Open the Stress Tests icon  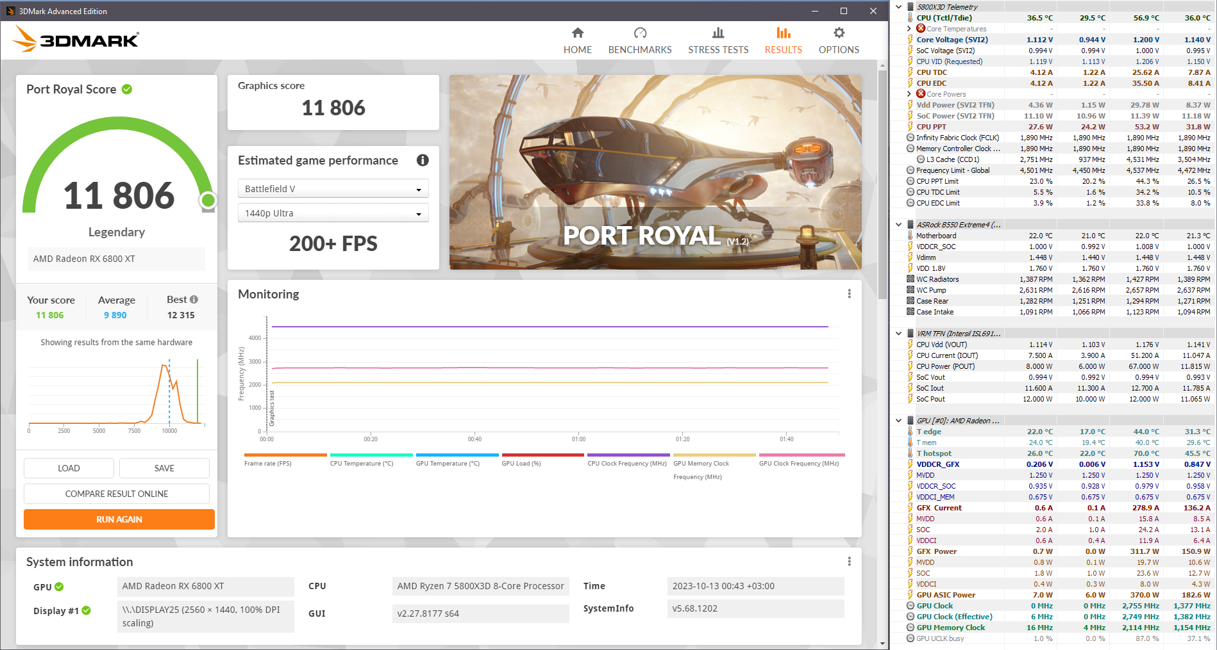click(x=718, y=33)
